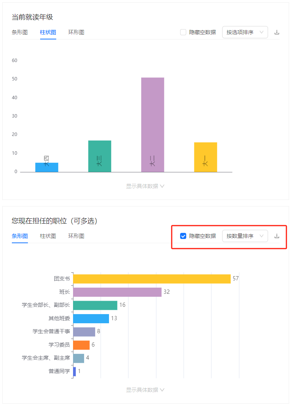
Task: Expand 显示具体数据 under position chart
Action: 145,390
